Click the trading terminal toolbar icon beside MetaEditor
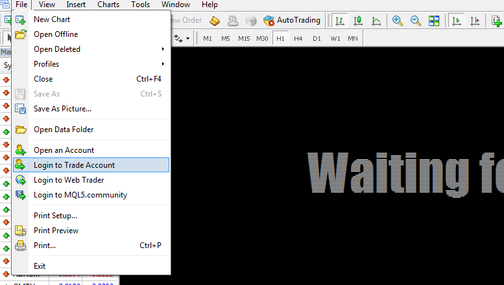Screen dimensions: 504x285 (233, 21)
